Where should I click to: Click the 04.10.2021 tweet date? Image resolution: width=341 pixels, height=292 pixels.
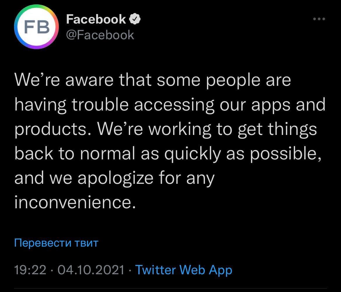(x=91, y=270)
